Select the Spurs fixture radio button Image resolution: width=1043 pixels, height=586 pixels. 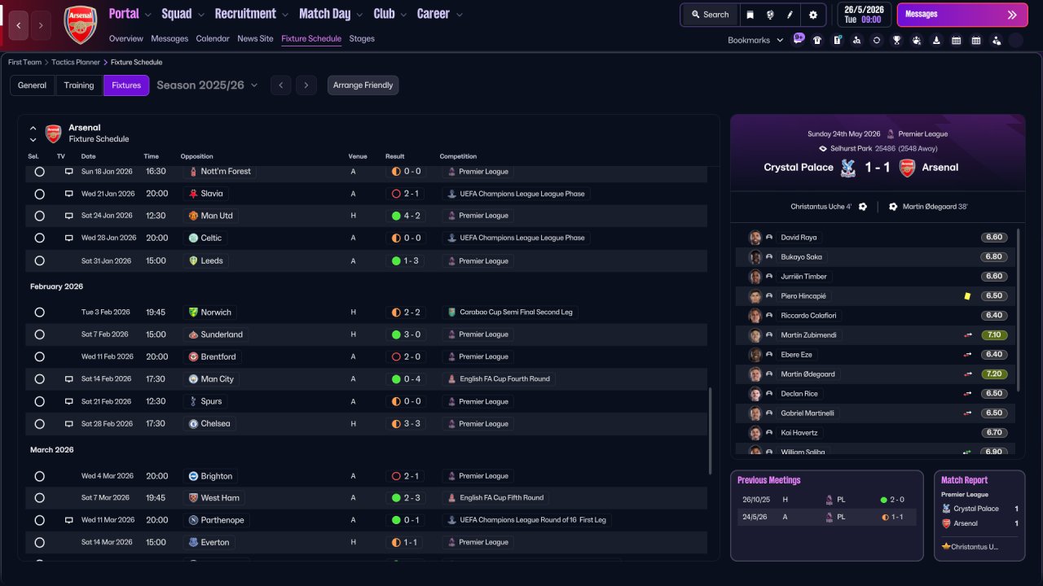(x=39, y=401)
